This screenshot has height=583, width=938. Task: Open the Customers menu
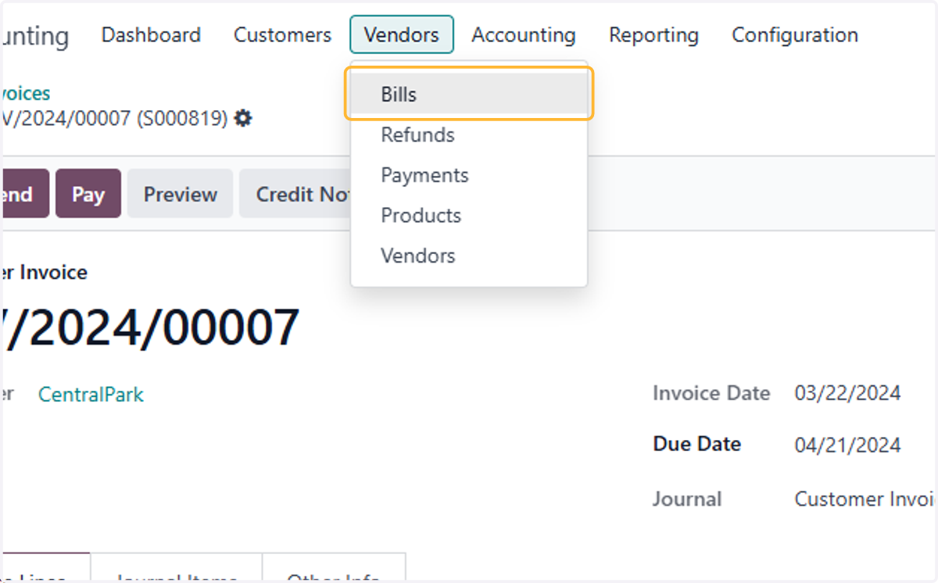[282, 35]
